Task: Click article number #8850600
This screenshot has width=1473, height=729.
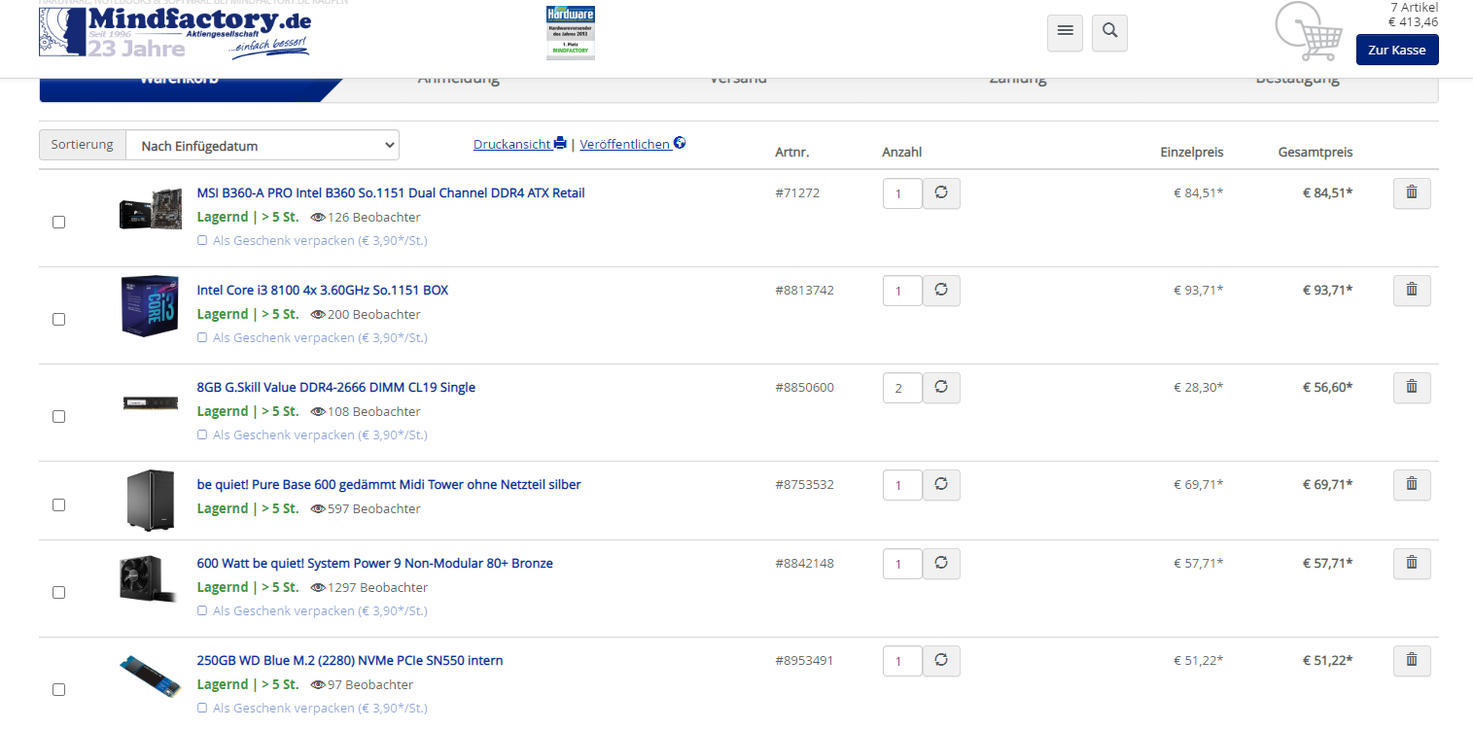Action: [x=804, y=387]
